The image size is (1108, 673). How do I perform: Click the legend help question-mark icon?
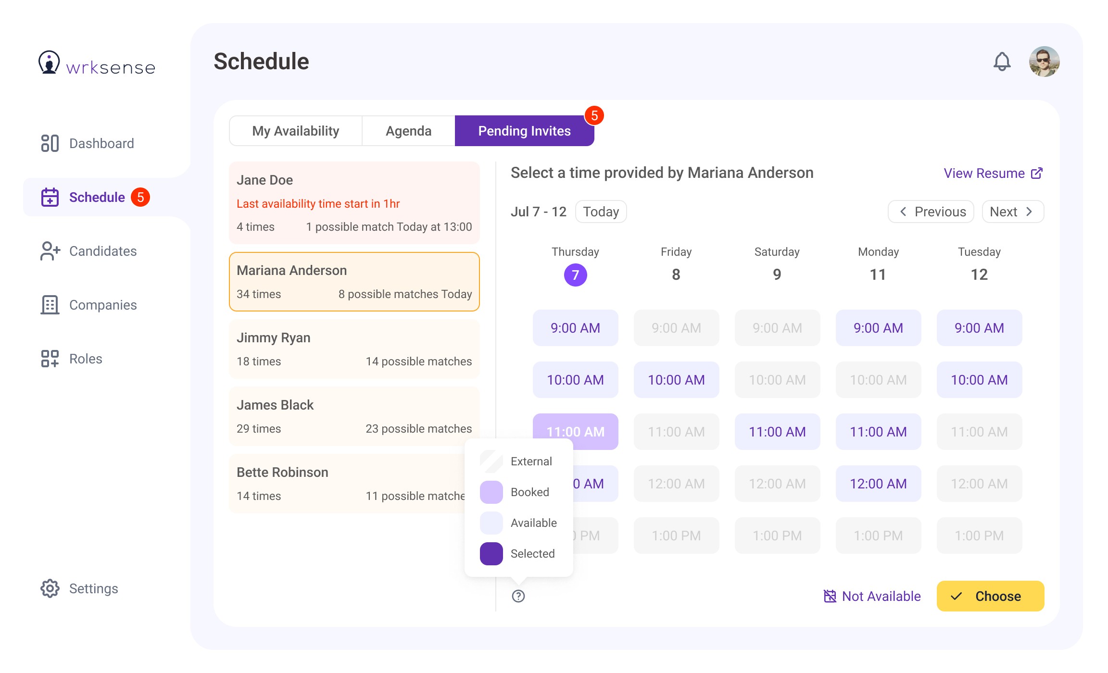pos(518,596)
